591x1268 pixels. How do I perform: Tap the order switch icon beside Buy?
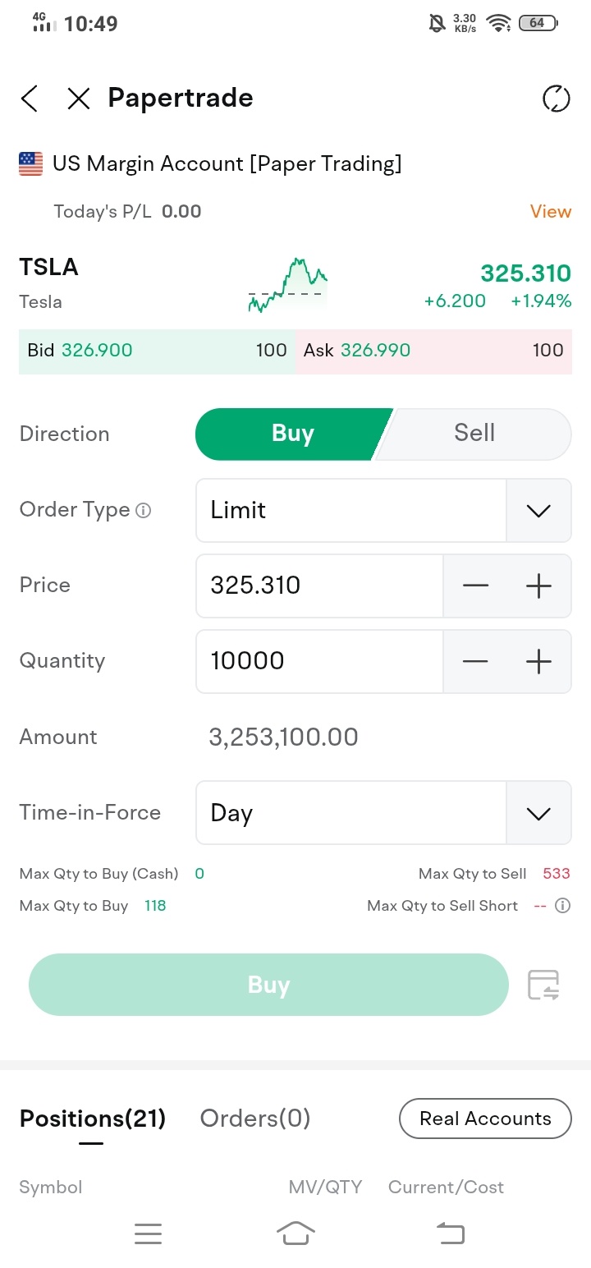point(543,985)
